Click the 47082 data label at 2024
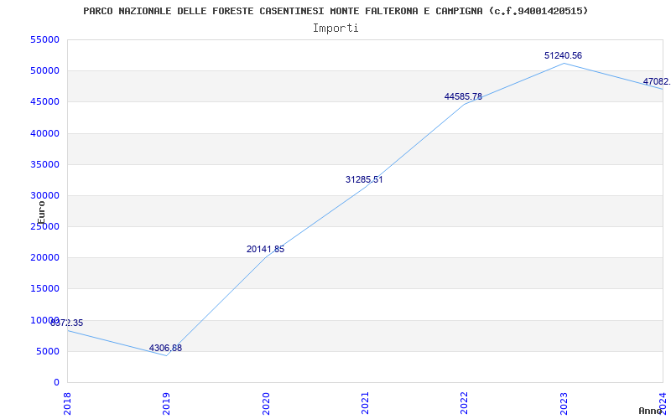 click(657, 81)
